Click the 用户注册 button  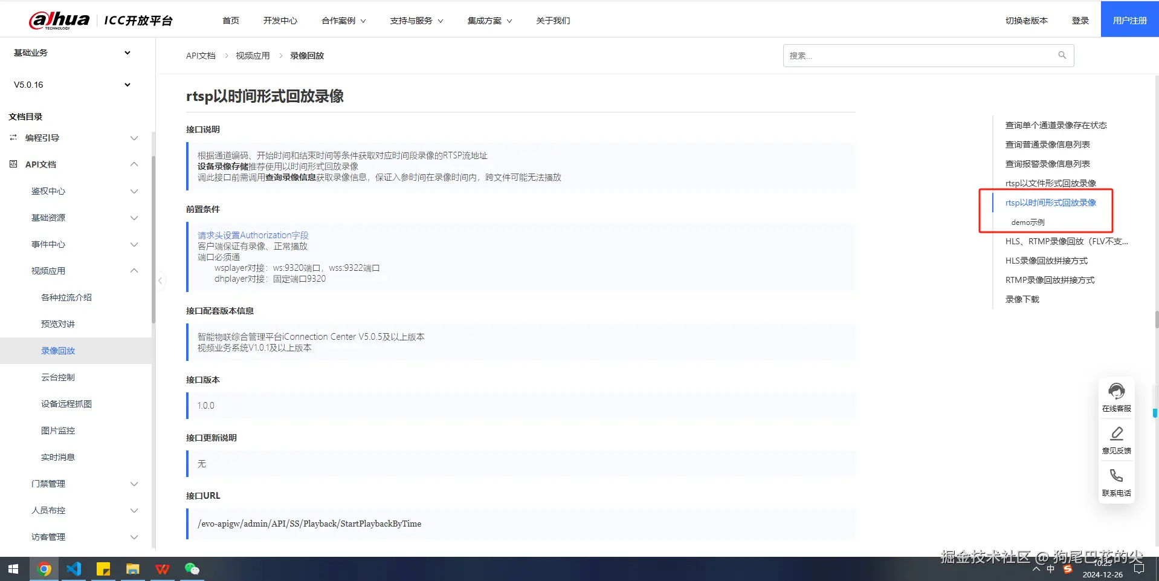pyautogui.click(x=1130, y=19)
